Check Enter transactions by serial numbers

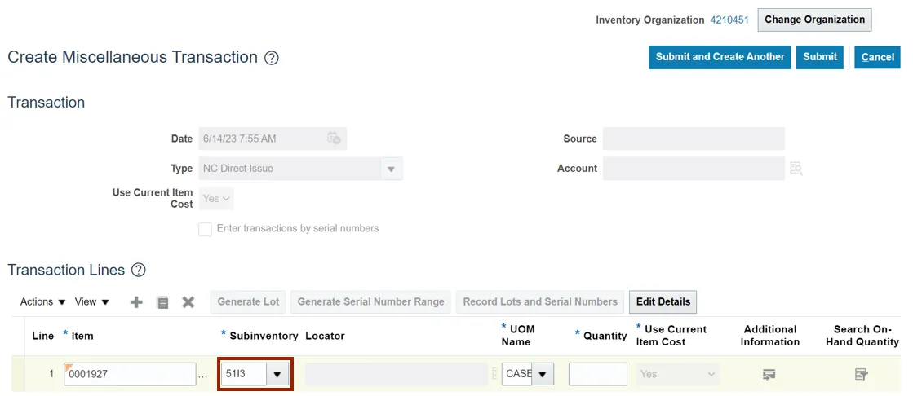tap(206, 229)
